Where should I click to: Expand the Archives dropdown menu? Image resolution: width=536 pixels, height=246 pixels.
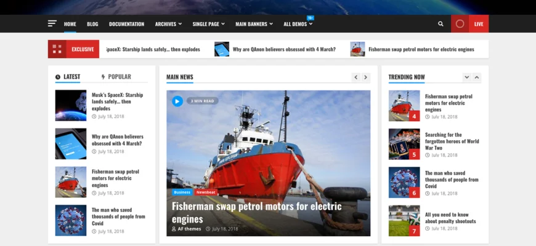click(168, 24)
